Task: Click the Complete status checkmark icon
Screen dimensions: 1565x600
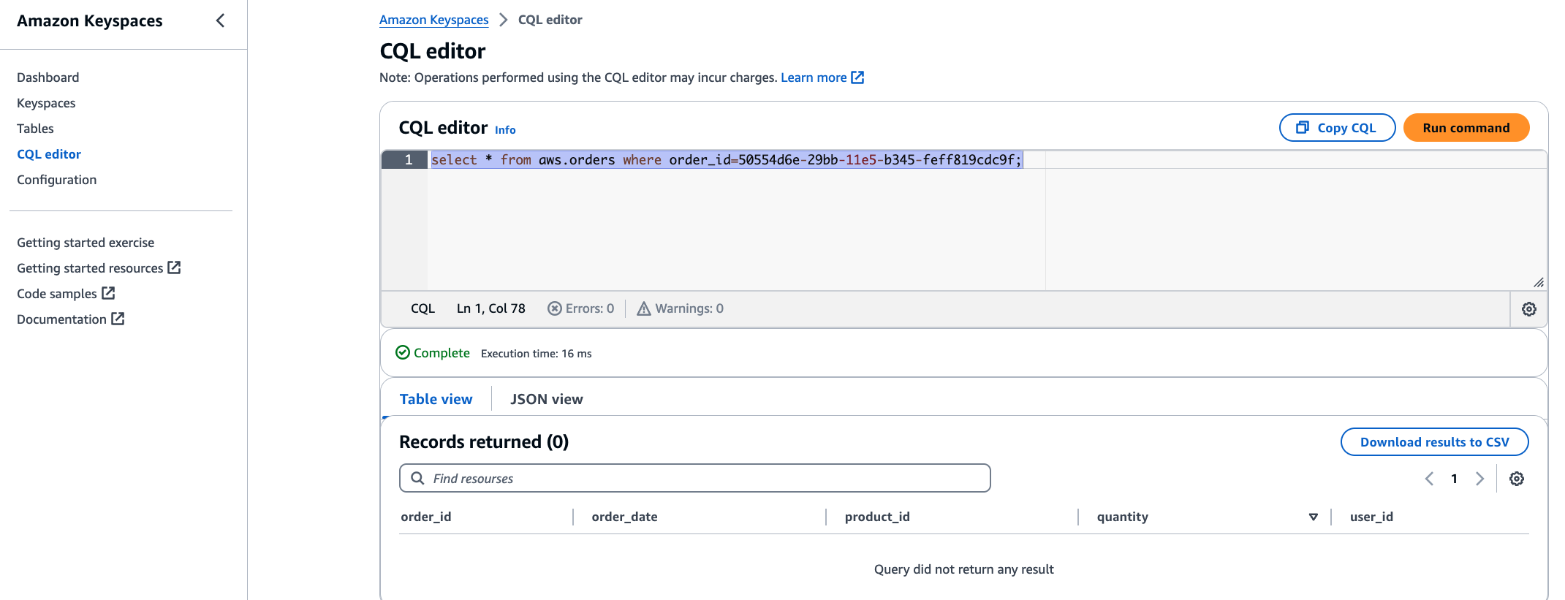Action: (403, 352)
